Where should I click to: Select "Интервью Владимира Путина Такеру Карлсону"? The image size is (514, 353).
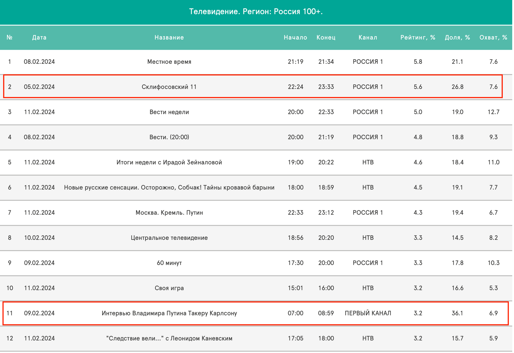(169, 313)
